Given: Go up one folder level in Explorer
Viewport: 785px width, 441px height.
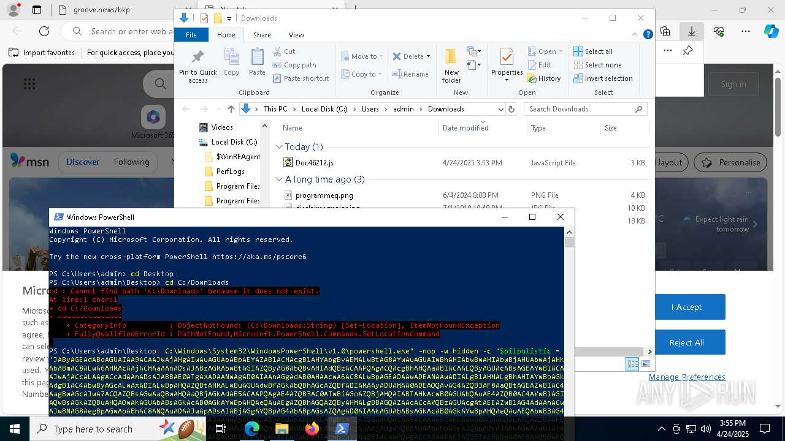Looking at the screenshot, I should 231,109.
